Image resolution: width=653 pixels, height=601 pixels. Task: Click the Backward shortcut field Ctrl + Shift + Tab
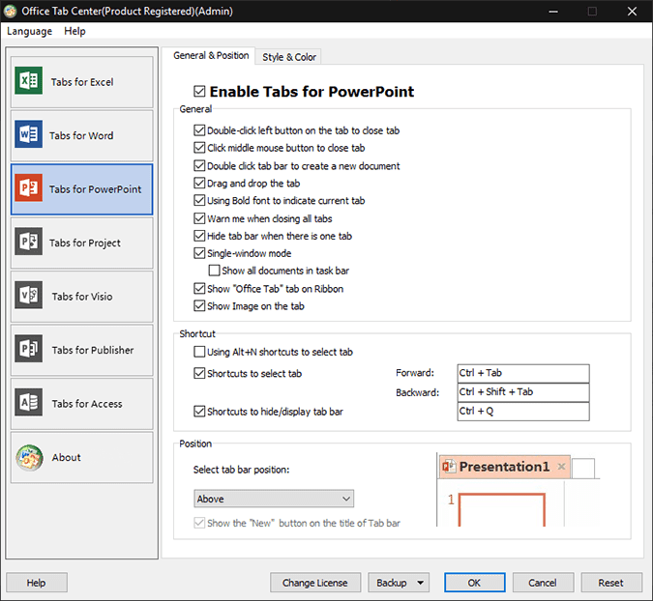[523, 392]
